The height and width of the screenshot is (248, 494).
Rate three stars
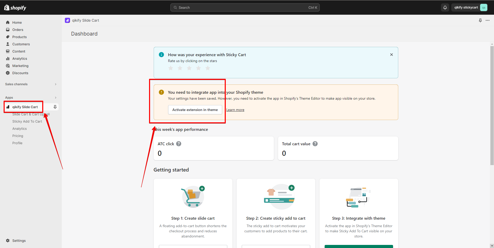point(189,68)
